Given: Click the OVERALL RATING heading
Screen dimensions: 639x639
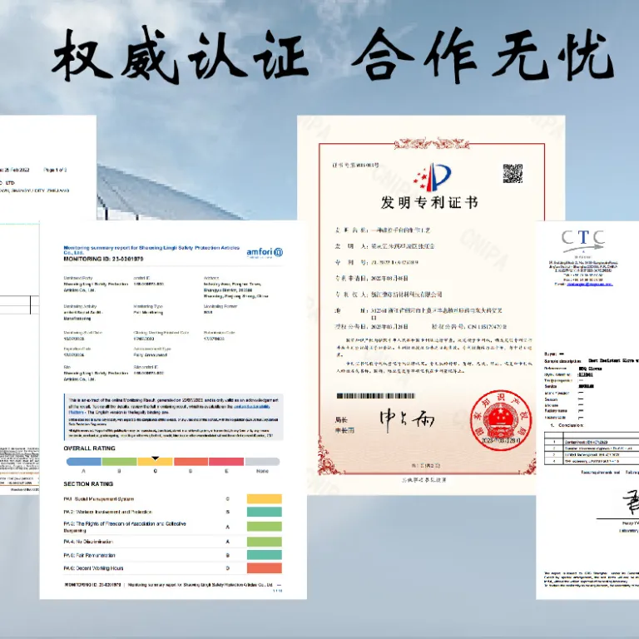Looking at the screenshot, I should click(89, 448).
